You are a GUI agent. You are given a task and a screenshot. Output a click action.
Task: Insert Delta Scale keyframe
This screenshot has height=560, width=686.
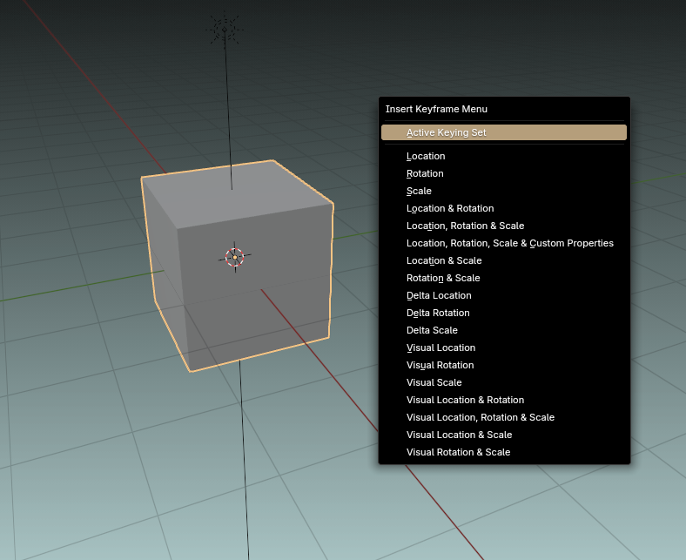tap(503, 331)
